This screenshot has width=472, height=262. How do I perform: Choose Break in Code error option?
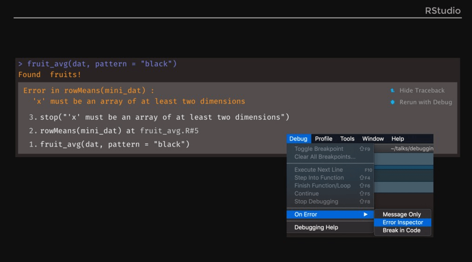pos(402,230)
